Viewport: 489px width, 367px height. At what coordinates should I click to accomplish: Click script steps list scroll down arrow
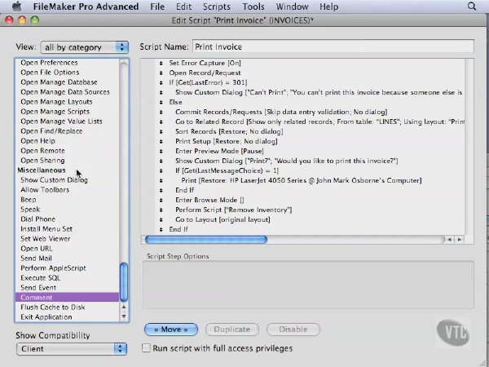coord(124,316)
